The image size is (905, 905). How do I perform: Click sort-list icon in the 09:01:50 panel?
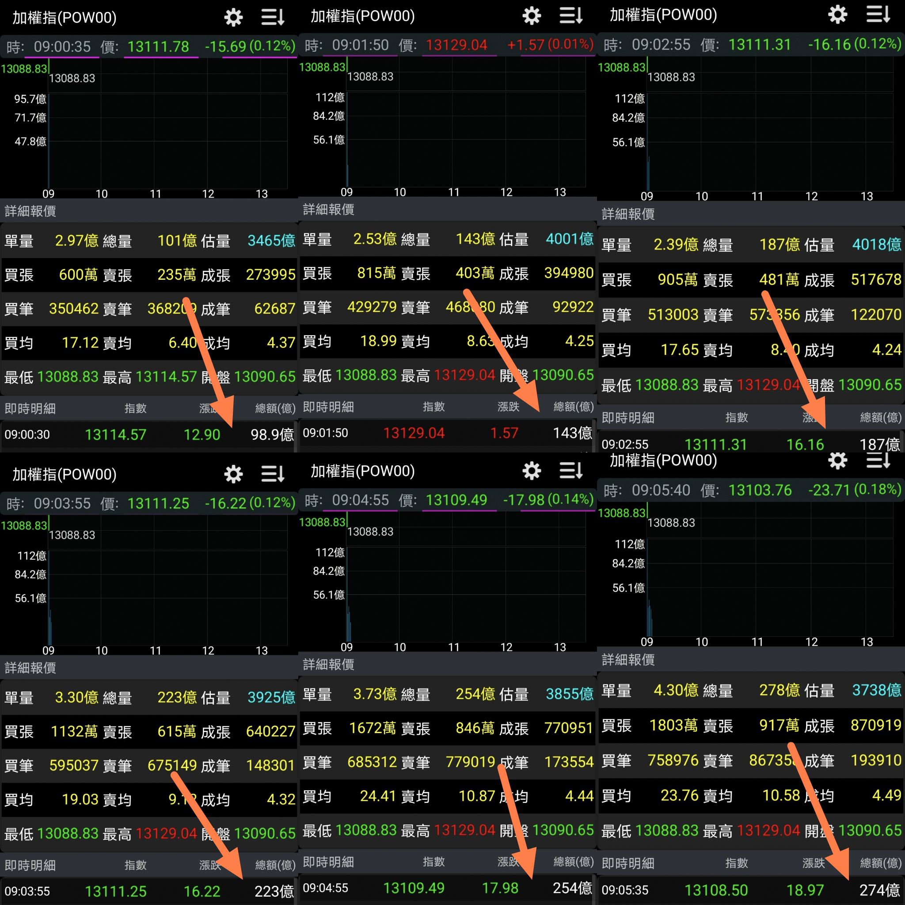coord(571,16)
